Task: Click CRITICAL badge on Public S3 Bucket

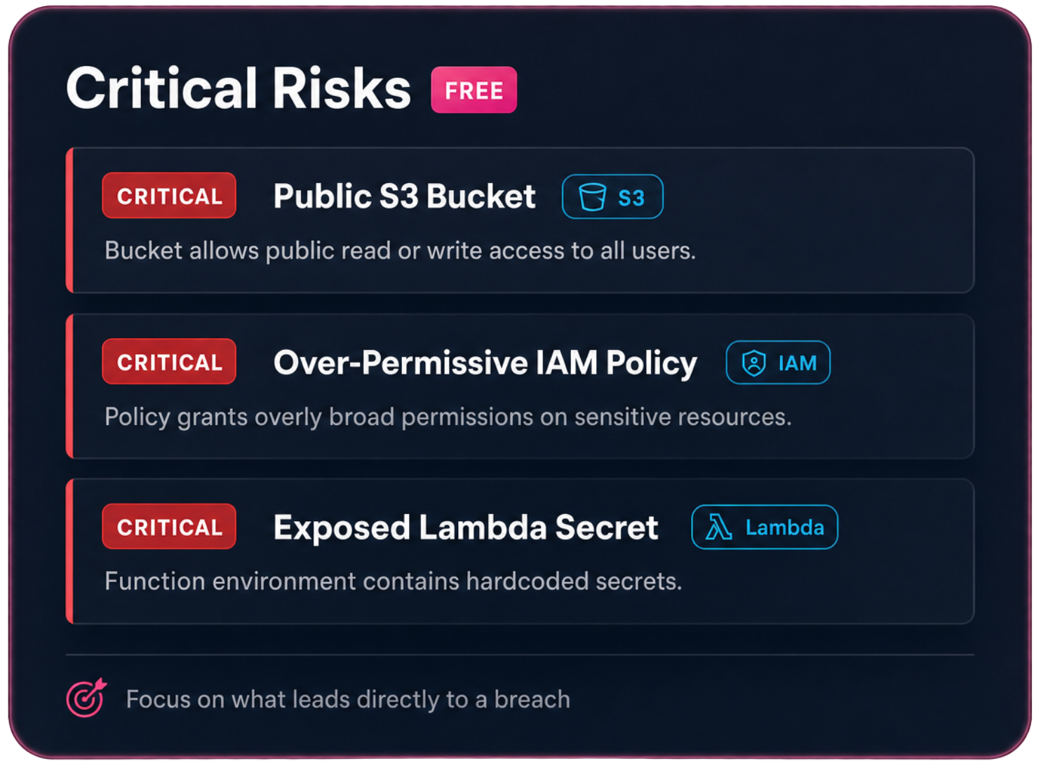Action: click(169, 196)
